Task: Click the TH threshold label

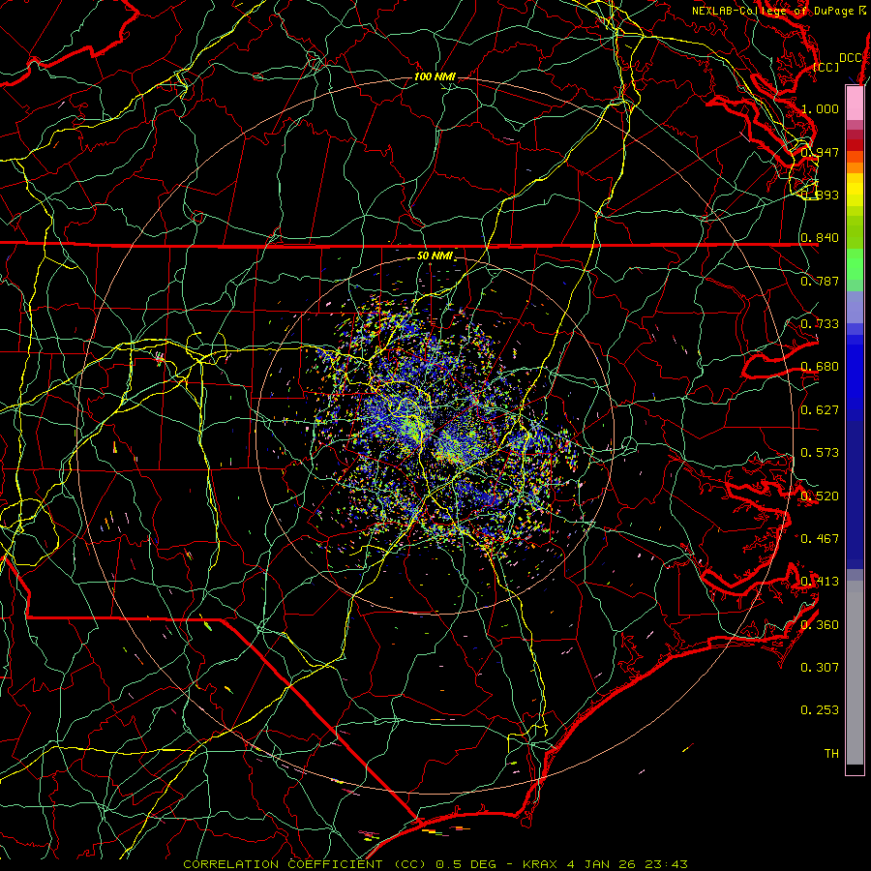Action: pyautogui.click(x=831, y=754)
